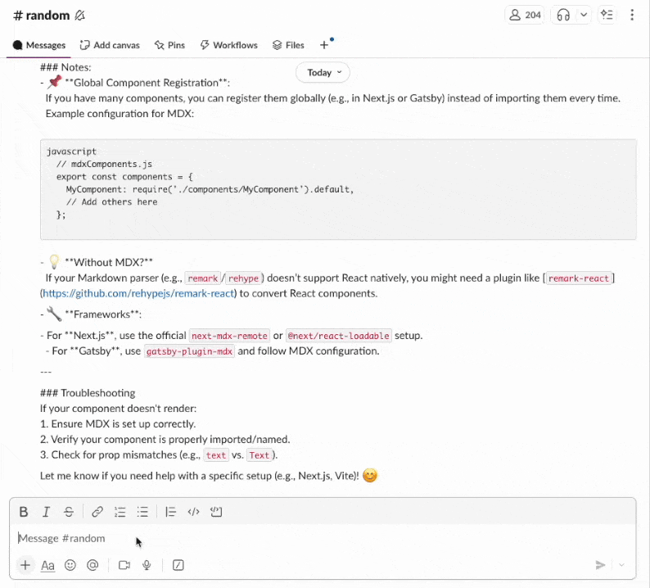
Task: View the 204 channel members
Action: point(525,15)
